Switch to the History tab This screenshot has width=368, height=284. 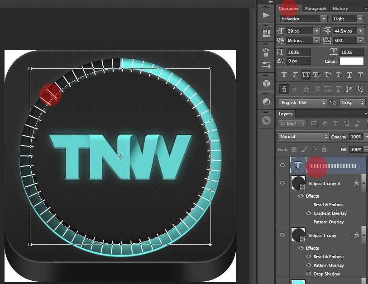[x=340, y=9]
